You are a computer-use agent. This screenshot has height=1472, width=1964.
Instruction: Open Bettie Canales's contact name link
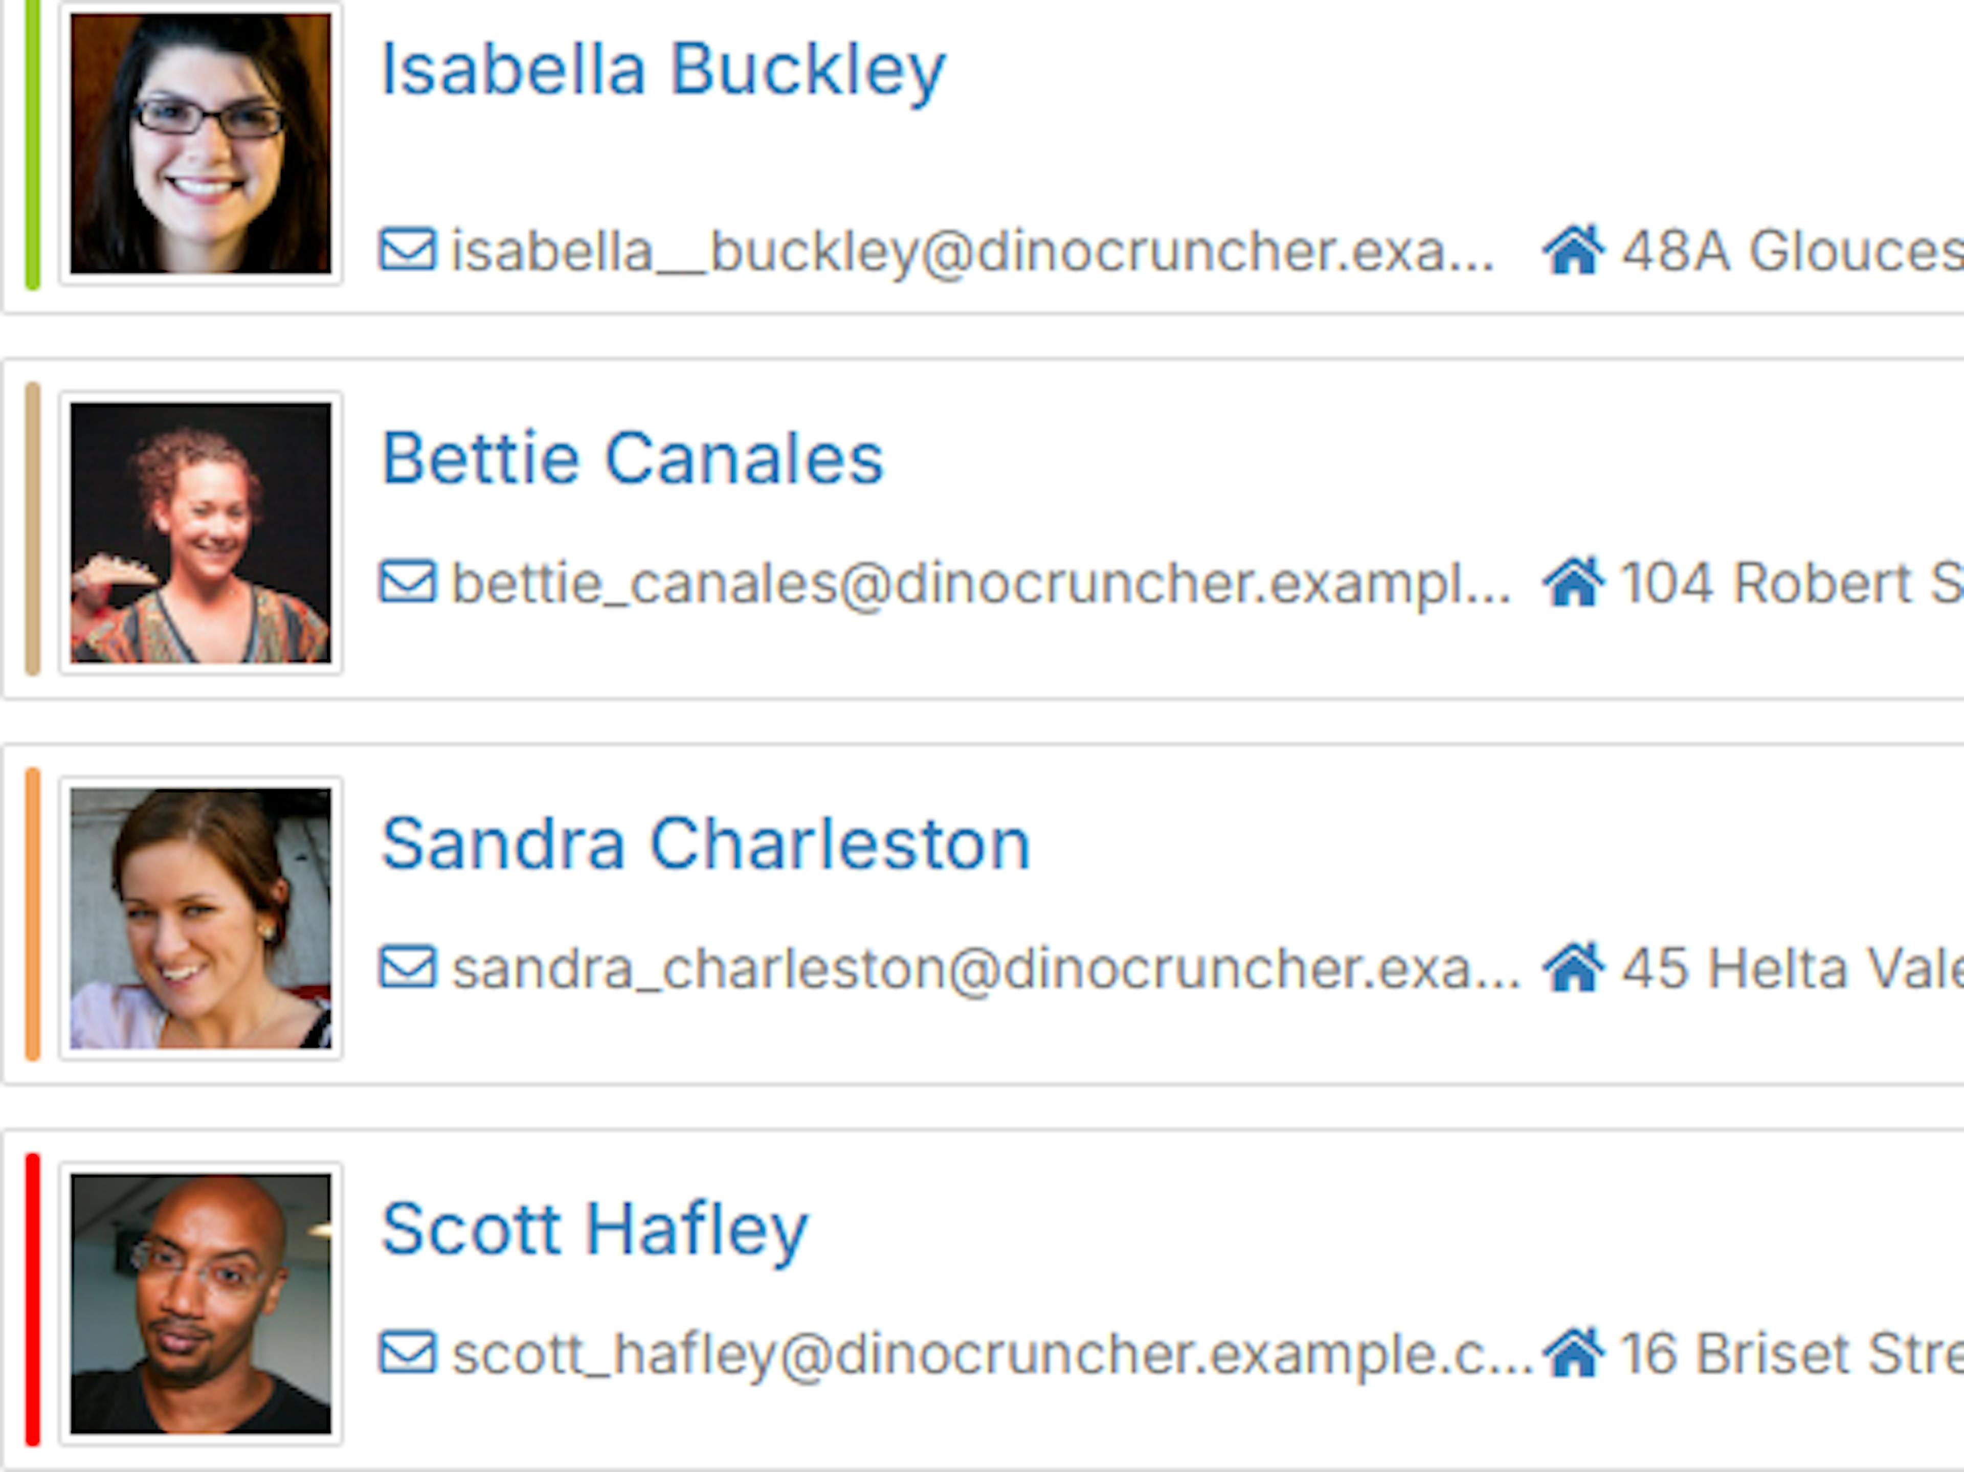coord(632,458)
